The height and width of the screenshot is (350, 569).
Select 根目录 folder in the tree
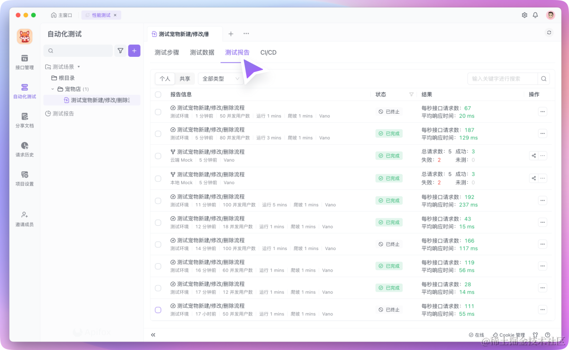[63, 78]
